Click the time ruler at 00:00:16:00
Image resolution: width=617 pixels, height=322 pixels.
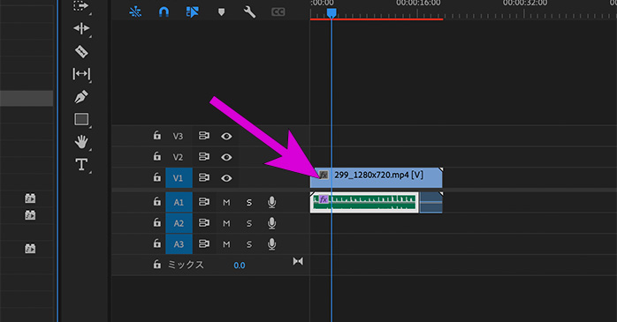(418, 4)
